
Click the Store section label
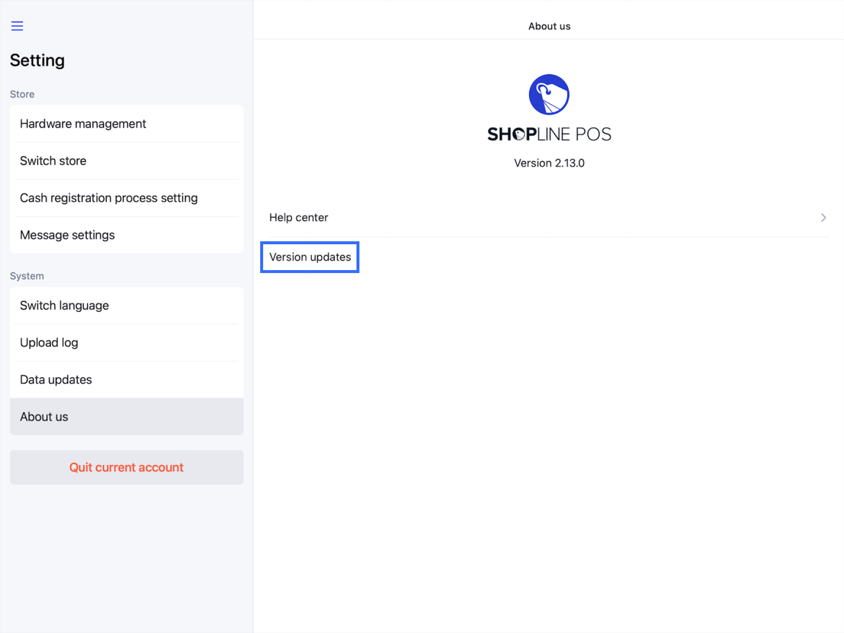click(x=22, y=94)
